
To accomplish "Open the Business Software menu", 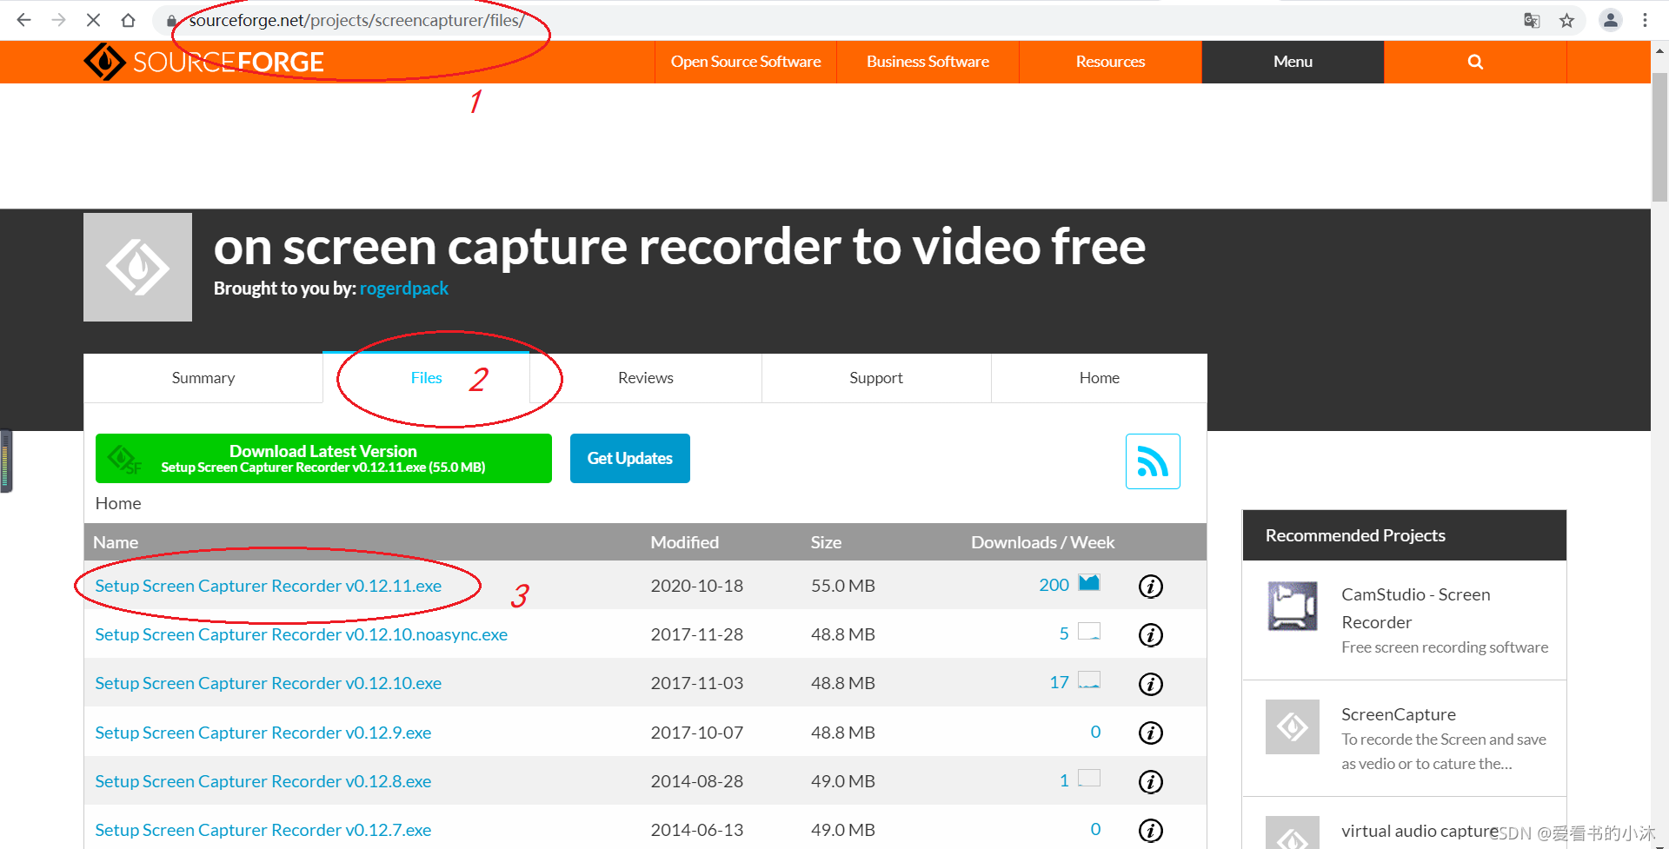I will (928, 62).
